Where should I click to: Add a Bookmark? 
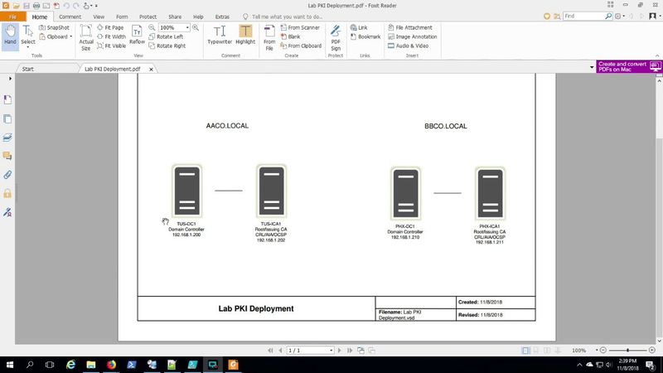click(365, 36)
